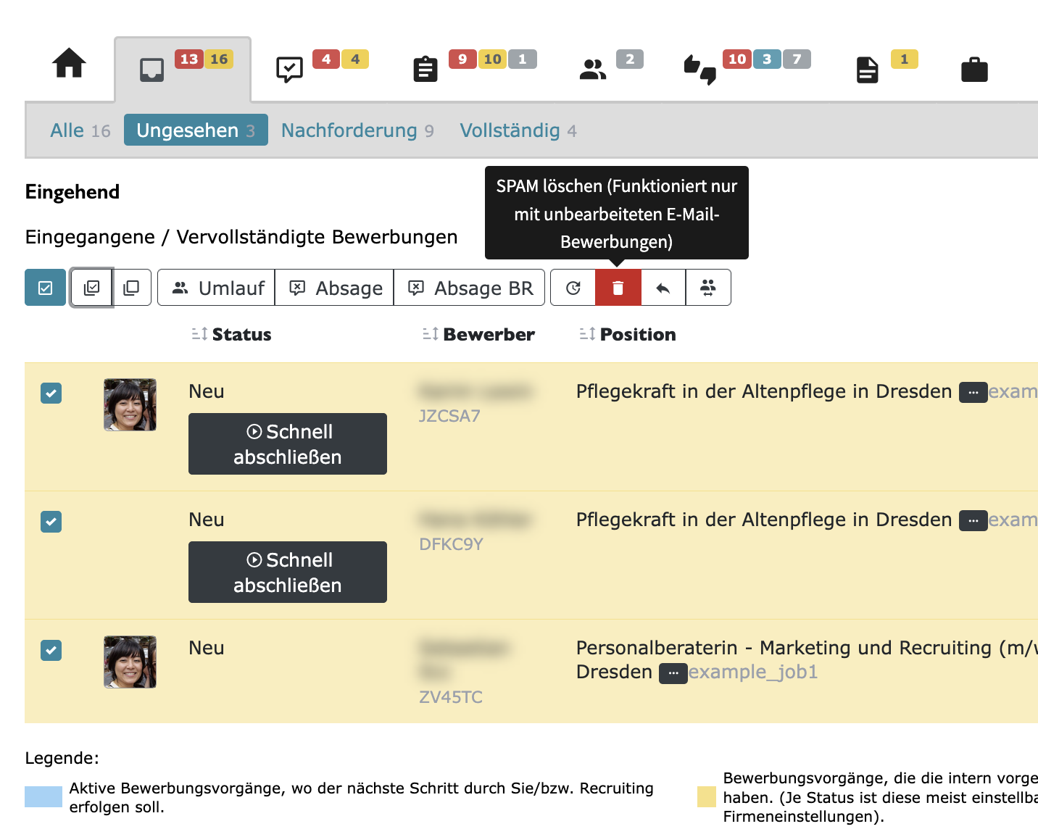Open the inbox tray tab icon
This screenshot has width=1038, height=829.
152,69
